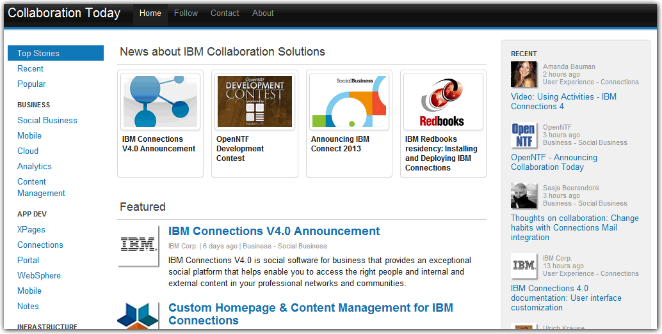The height and width of the screenshot is (334, 662).
Task: Open the Analytics category
Action: pyautogui.click(x=34, y=167)
